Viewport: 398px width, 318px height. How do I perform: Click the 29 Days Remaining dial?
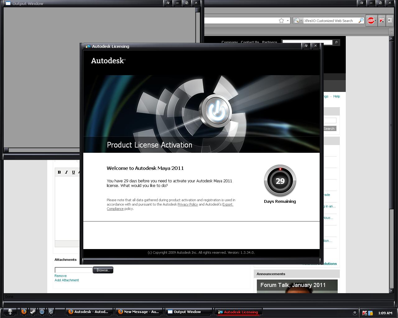click(280, 181)
